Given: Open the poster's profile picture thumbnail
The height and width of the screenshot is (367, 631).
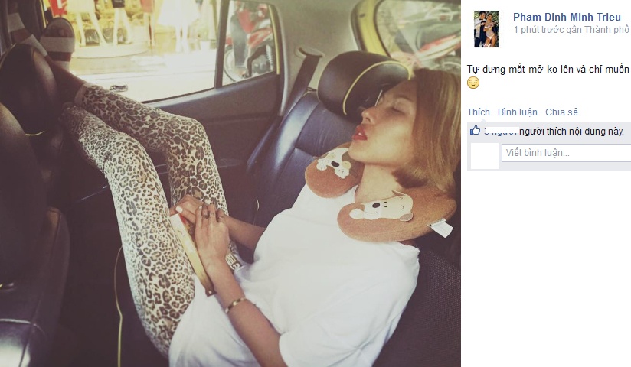Looking at the screenshot, I should pyautogui.click(x=486, y=29).
